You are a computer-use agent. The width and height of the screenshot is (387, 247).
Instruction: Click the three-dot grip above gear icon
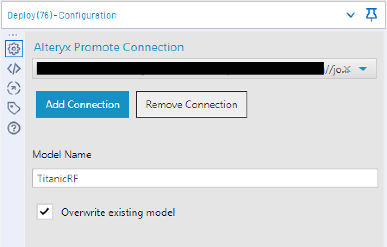click(13, 35)
